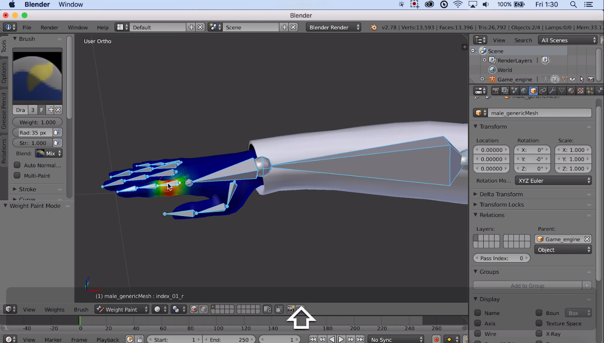Screen dimensions: 604x343
Task: Open the World properties tab globe icon
Action: (x=524, y=91)
